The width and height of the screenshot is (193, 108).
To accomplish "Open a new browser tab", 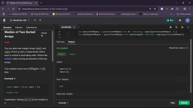I will point(41,3).
